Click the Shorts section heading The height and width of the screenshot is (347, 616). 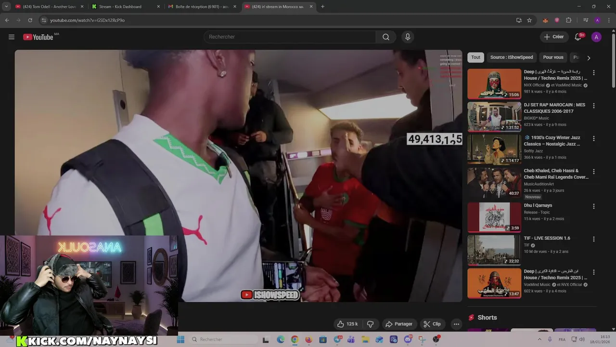pos(487,318)
